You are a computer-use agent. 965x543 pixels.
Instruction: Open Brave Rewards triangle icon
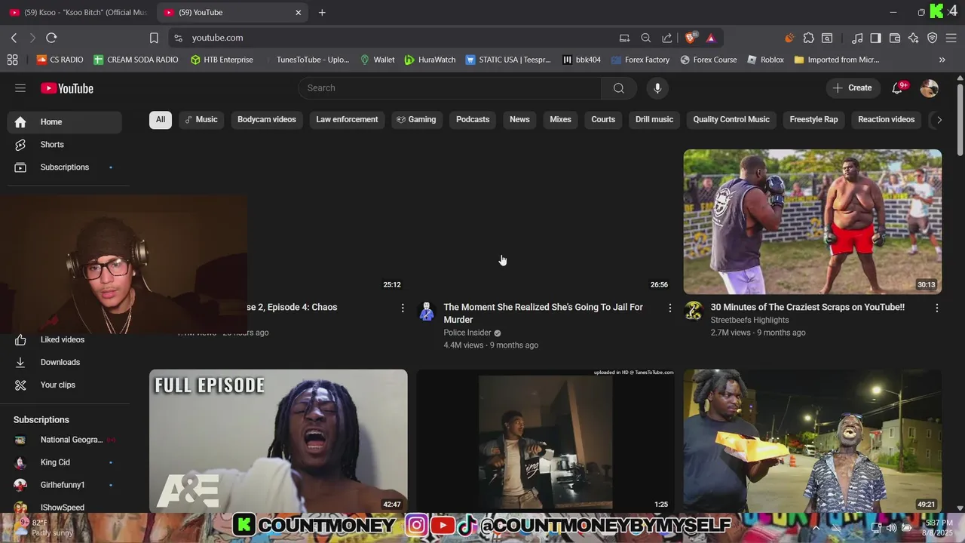click(711, 38)
